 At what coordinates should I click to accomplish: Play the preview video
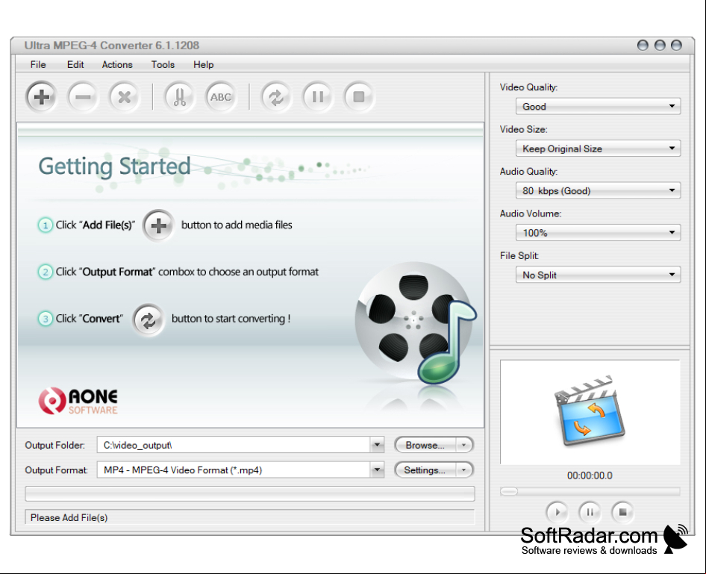click(557, 512)
